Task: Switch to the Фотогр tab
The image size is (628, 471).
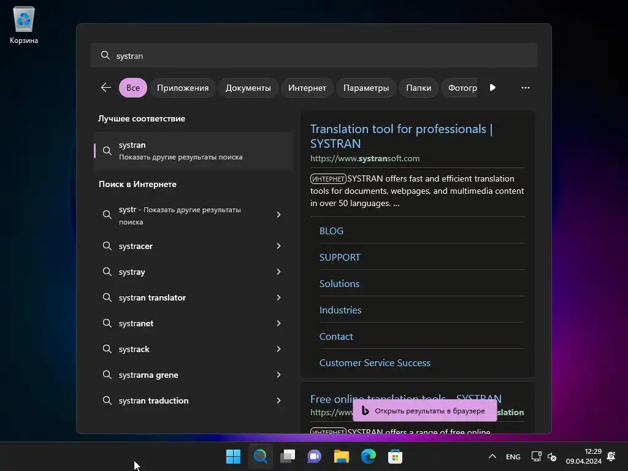Action: pyautogui.click(x=459, y=88)
